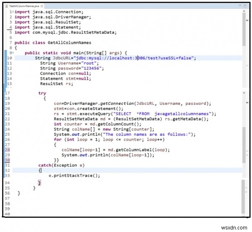Click 'new String[counter];' on line 24
Screen dimensions: 252x232
pyautogui.click(x=129, y=129)
